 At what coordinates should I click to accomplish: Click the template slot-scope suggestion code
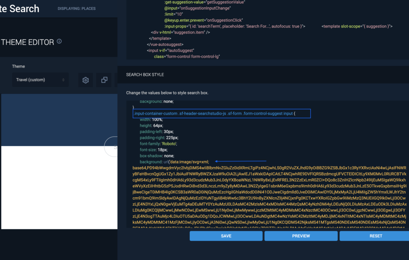coord(357,26)
